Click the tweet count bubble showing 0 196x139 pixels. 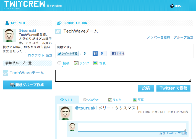point(85,54)
